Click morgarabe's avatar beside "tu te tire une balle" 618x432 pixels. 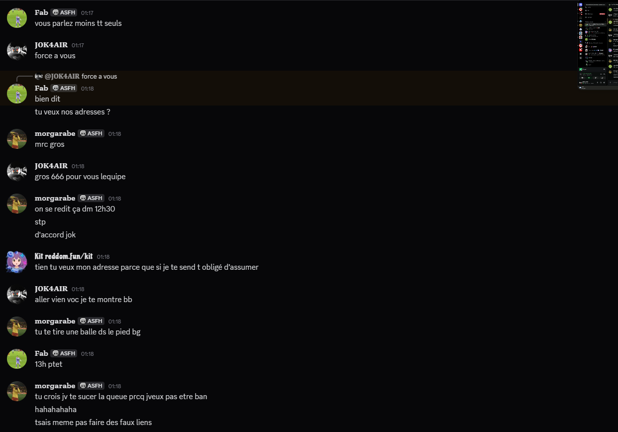[x=16, y=326]
